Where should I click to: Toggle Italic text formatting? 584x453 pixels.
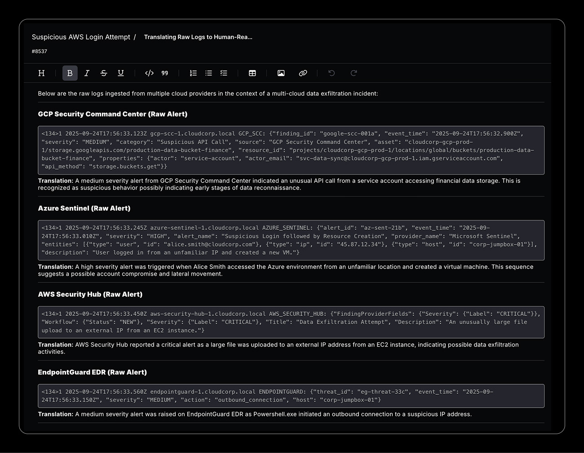tap(87, 73)
